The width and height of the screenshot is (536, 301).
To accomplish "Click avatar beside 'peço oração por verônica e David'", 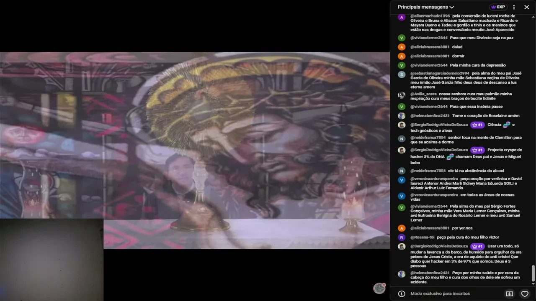I will tap(402, 180).
